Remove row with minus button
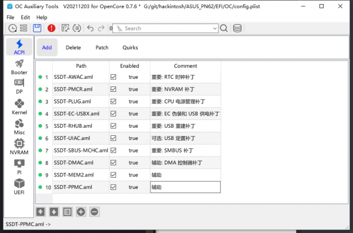353x233 pixels. tap(95, 212)
